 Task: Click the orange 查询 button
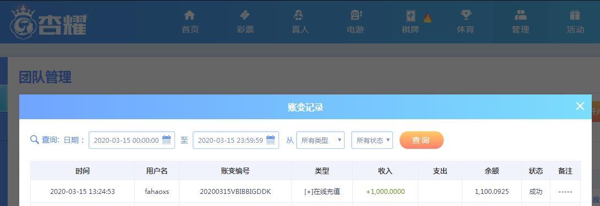(421, 140)
